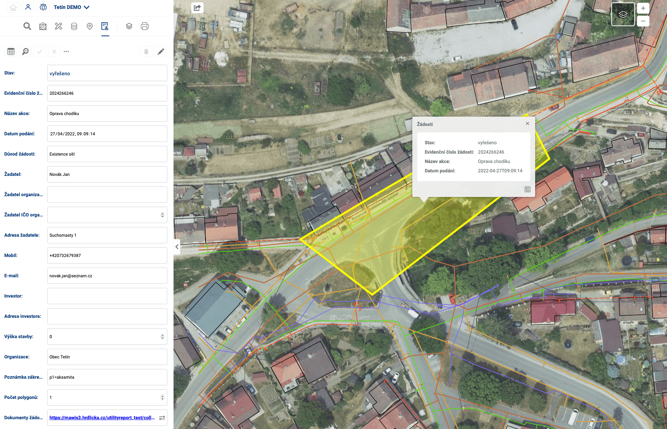Open the search tool in the toolbar
The image size is (667, 429).
coord(27,26)
